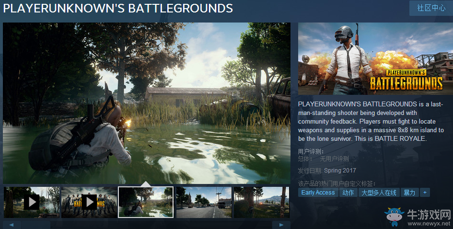
Task: Click the Spring 2017 release date text
Action: tap(340, 171)
